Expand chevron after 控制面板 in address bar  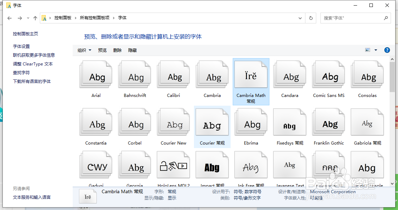click(x=75, y=18)
